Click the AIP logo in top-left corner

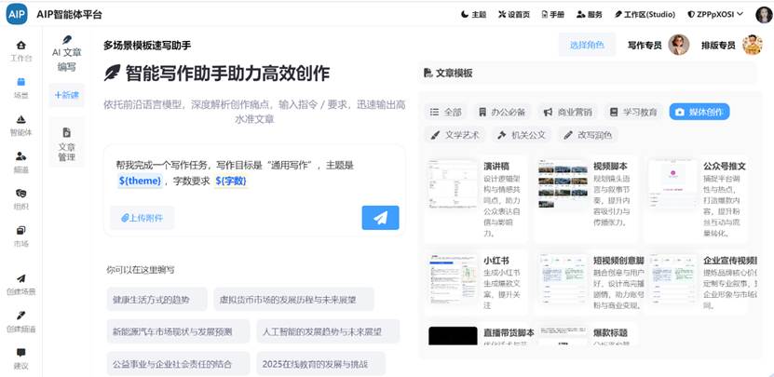click(x=18, y=14)
